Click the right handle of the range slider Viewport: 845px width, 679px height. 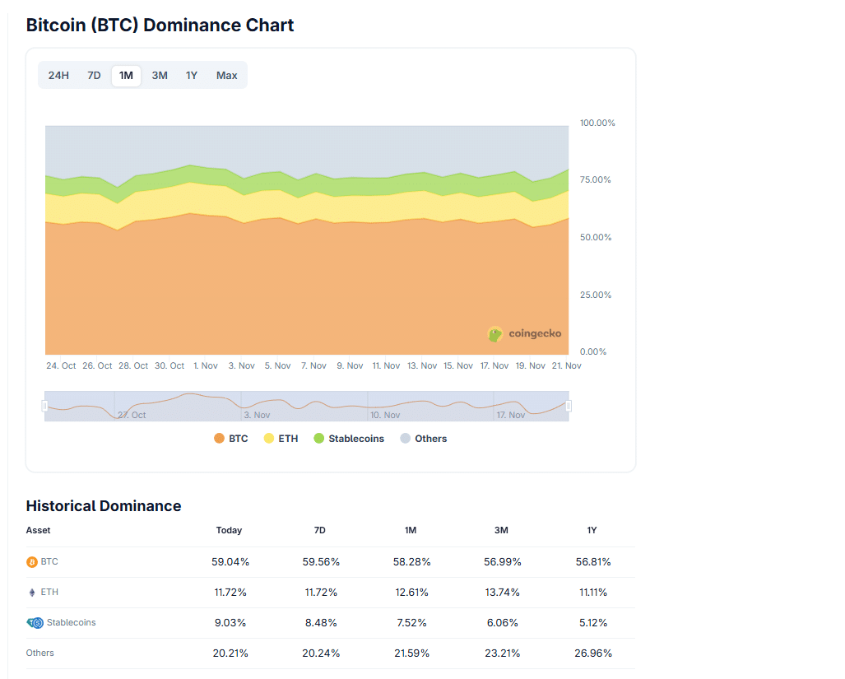[x=568, y=406]
